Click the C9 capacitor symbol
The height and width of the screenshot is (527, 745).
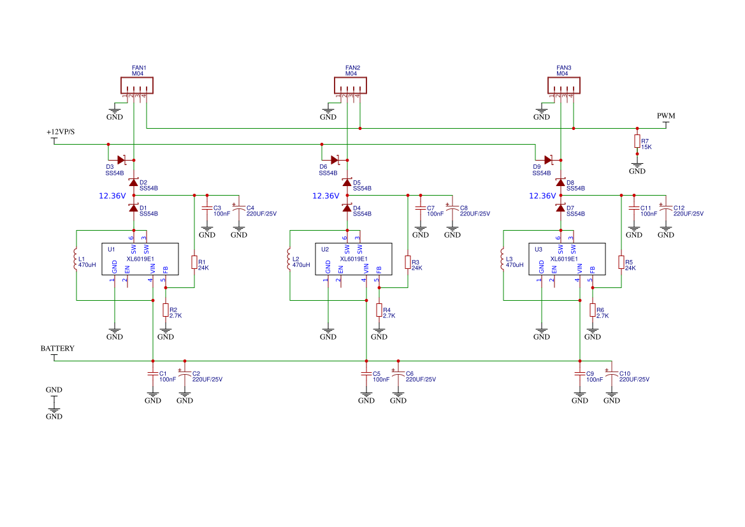click(580, 374)
